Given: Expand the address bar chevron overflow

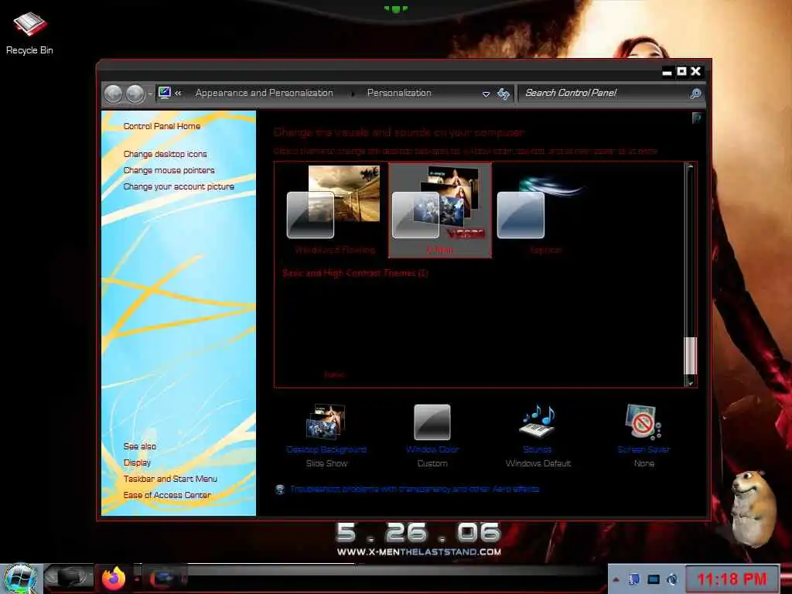Looking at the screenshot, I should (x=178, y=93).
